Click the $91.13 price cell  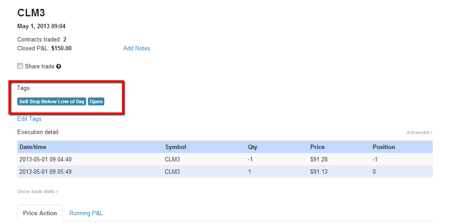pos(319,172)
